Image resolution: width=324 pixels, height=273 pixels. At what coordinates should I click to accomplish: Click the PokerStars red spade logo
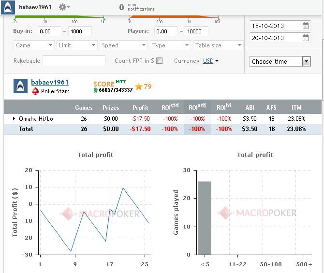[35, 91]
